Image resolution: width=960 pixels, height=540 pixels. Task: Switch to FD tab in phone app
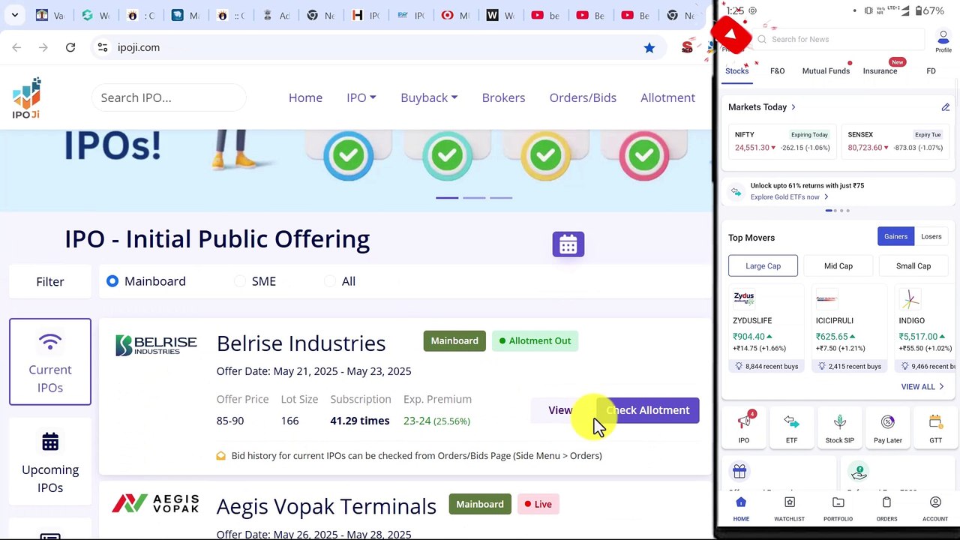pos(931,71)
